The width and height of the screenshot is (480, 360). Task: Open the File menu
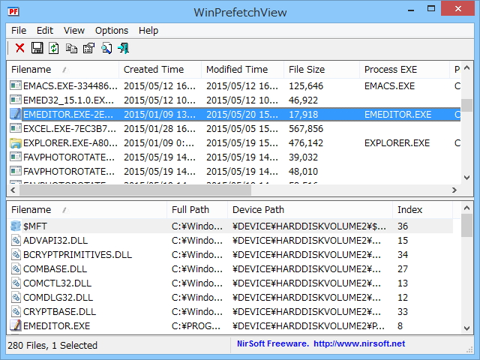click(19, 31)
